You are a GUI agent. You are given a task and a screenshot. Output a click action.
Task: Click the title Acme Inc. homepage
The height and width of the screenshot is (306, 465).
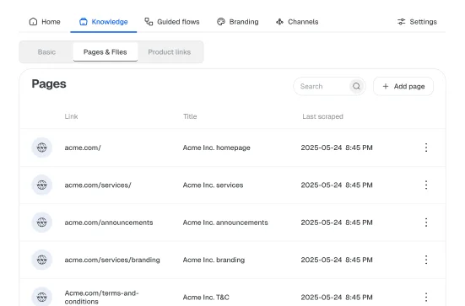pyautogui.click(x=217, y=148)
